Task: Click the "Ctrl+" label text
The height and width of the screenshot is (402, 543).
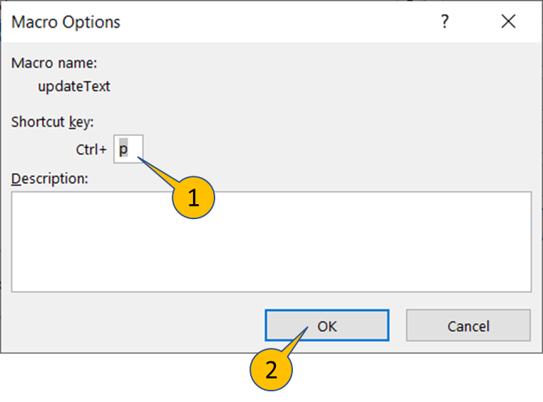Action: pyautogui.click(x=91, y=150)
